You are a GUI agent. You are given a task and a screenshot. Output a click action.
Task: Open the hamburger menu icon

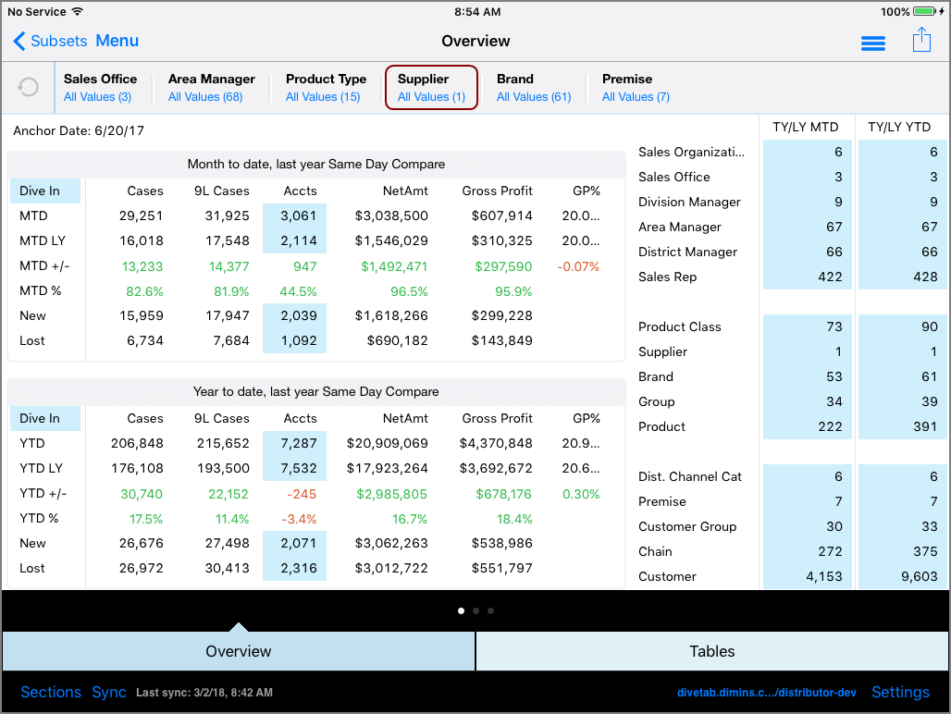pyautogui.click(x=872, y=43)
